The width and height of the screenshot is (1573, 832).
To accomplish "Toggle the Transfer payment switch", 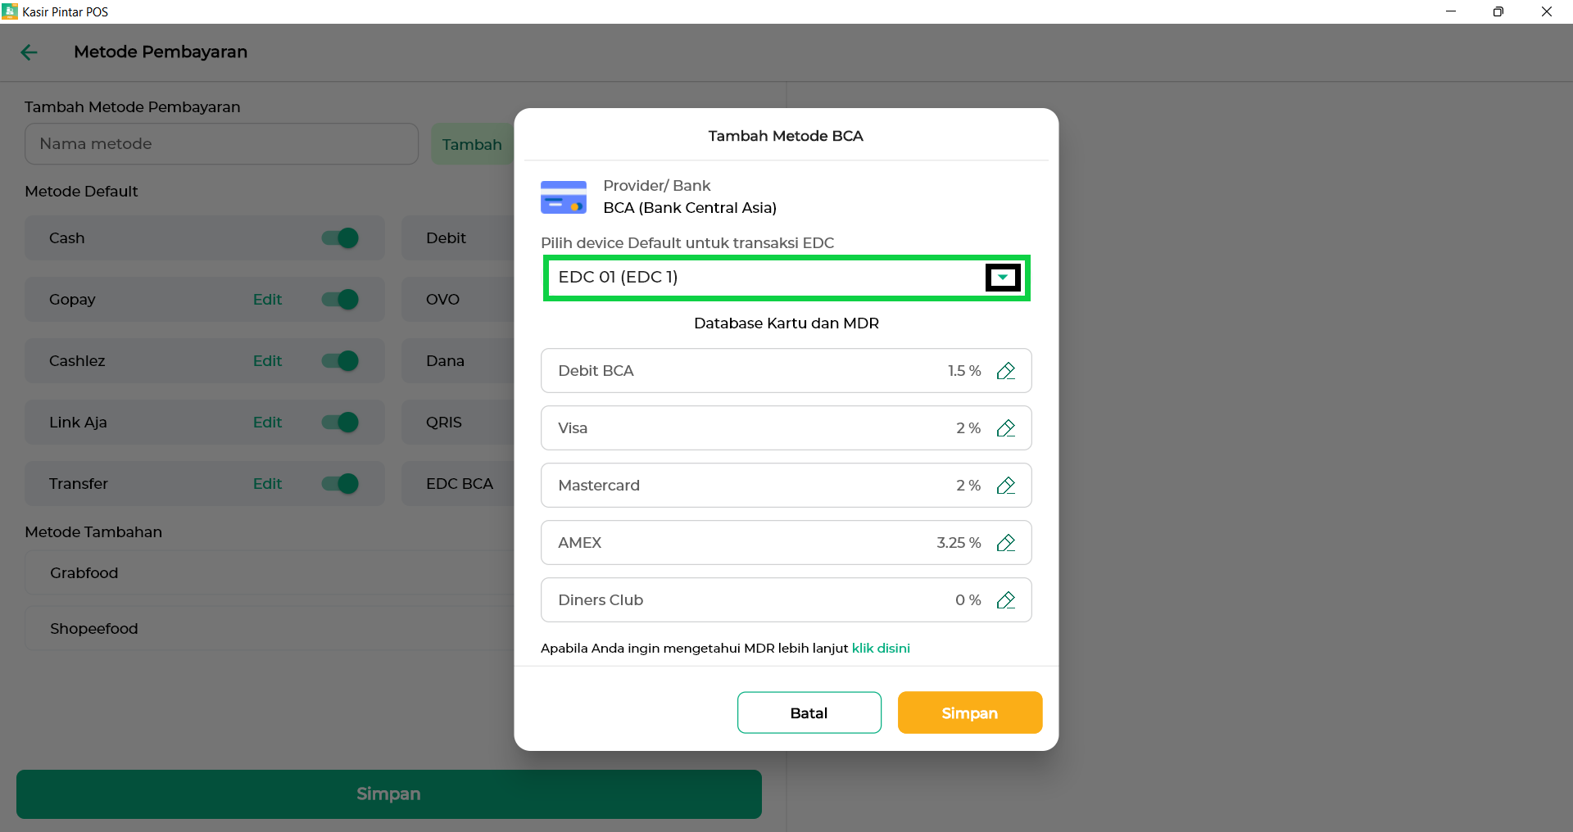I will (340, 484).
